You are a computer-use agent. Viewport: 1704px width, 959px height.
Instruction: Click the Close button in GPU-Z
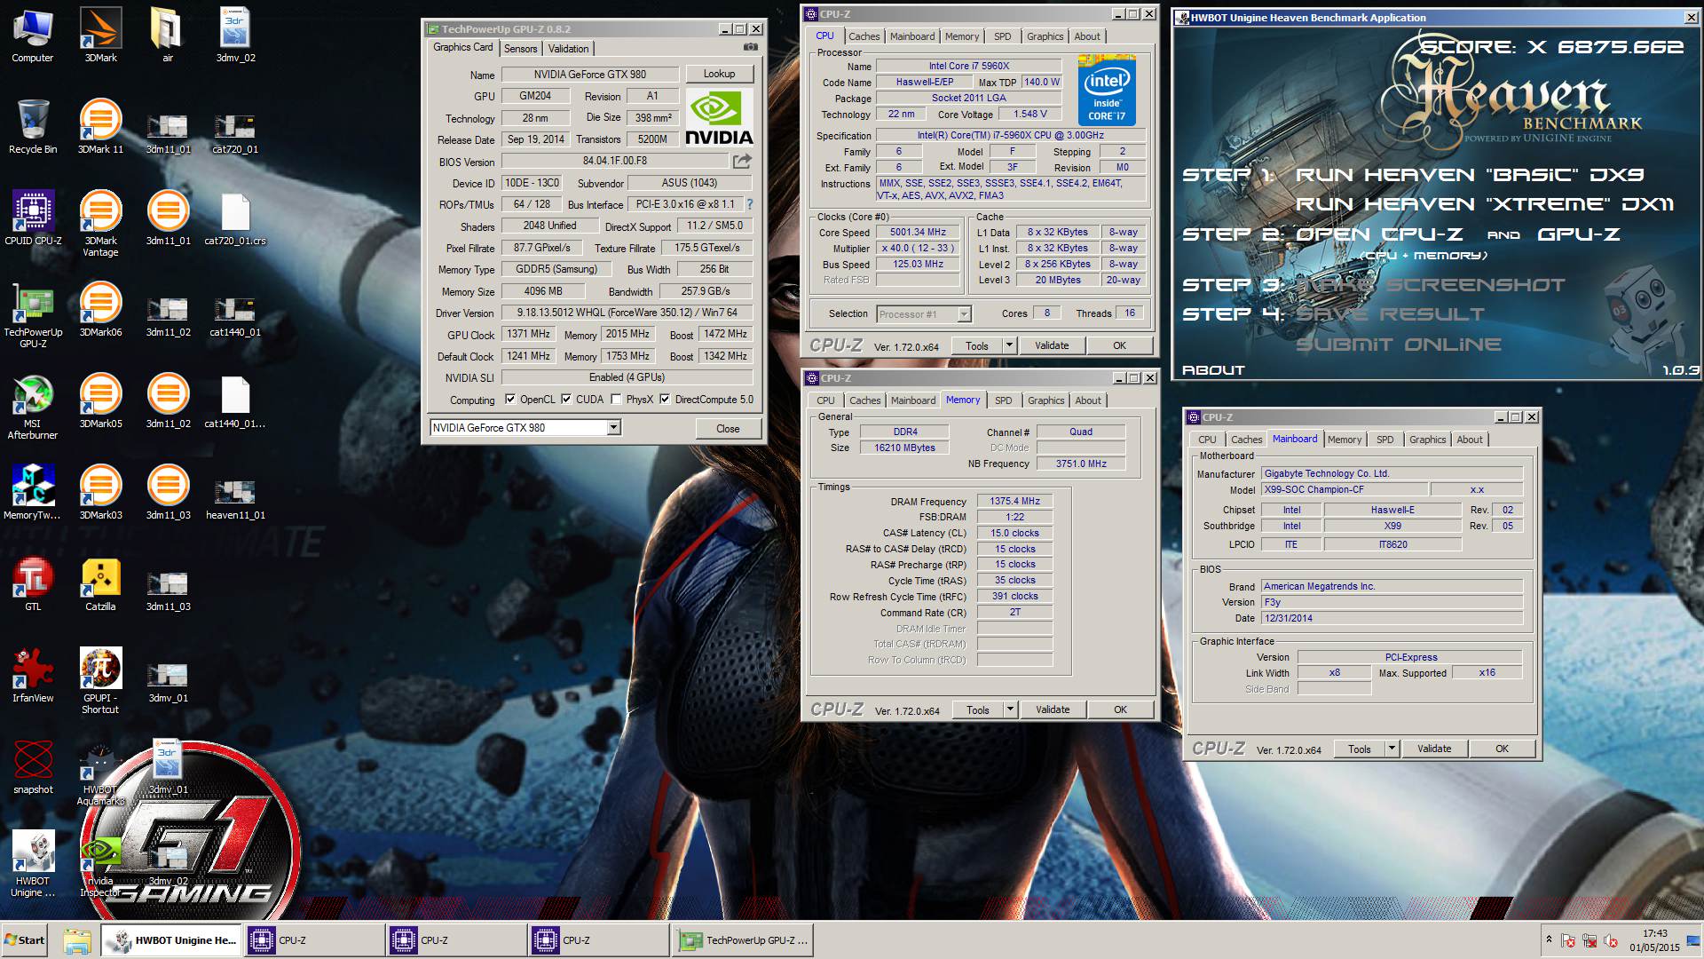[728, 428]
